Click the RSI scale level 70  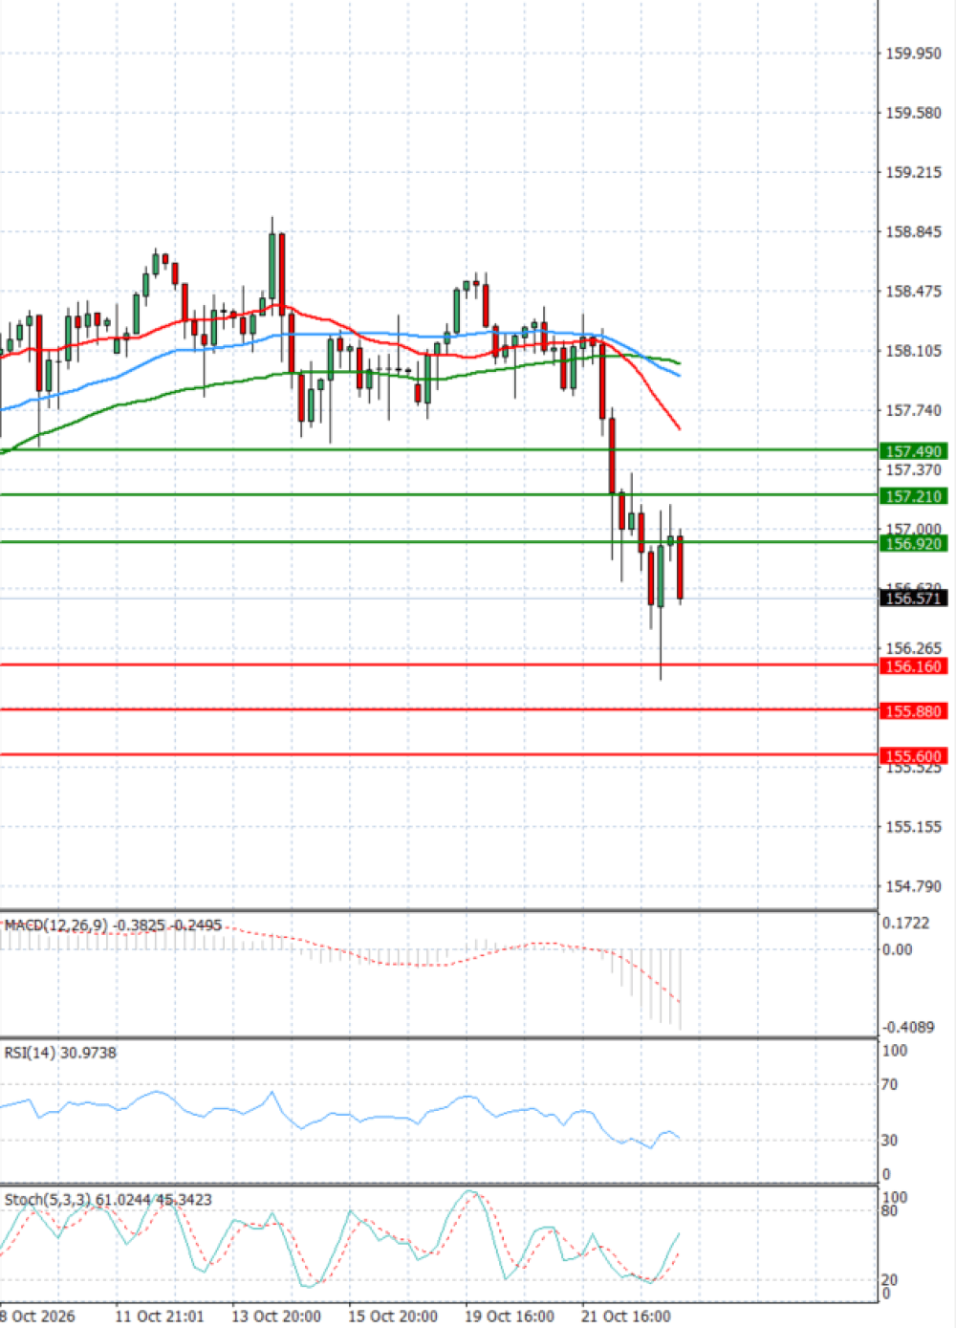coord(889,1084)
